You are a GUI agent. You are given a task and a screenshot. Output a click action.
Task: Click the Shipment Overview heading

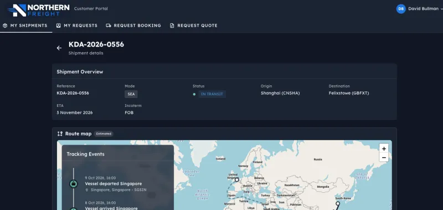[x=80, y=72]
